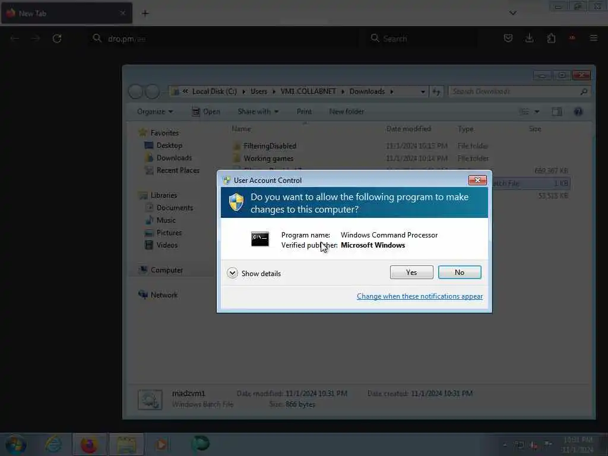Click the Firefox Search box
Viewport: 608px width, 456px height.
[423, 39]
